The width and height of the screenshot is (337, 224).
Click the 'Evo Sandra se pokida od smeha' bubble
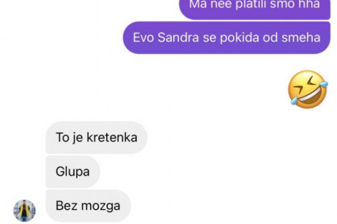(x=226, y=37)
